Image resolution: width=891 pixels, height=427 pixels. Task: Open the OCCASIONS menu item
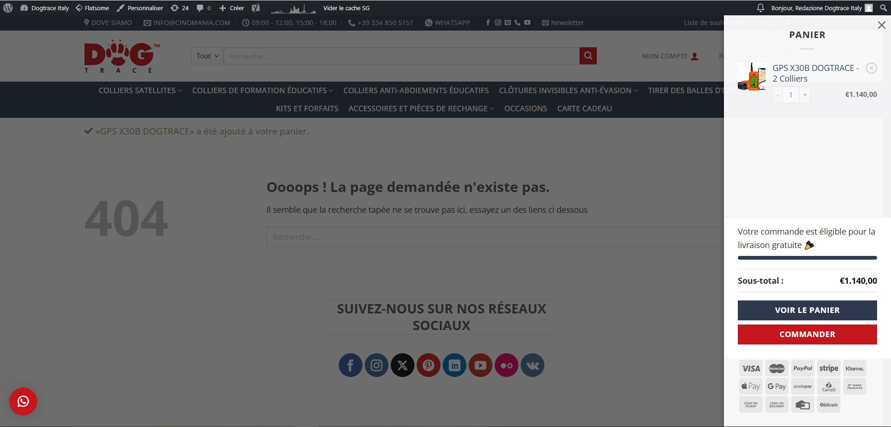tap(525, 108)
